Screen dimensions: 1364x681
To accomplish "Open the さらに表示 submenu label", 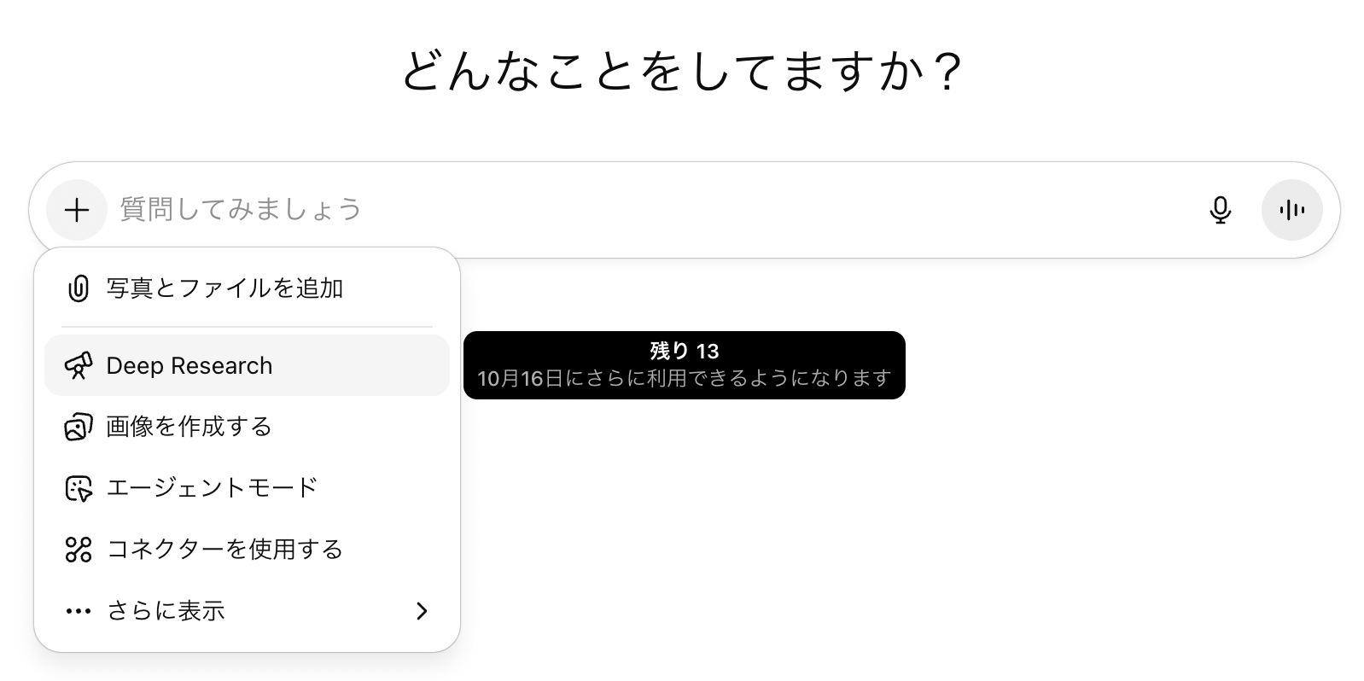I will pyautogui.click(x=166, y=611).
